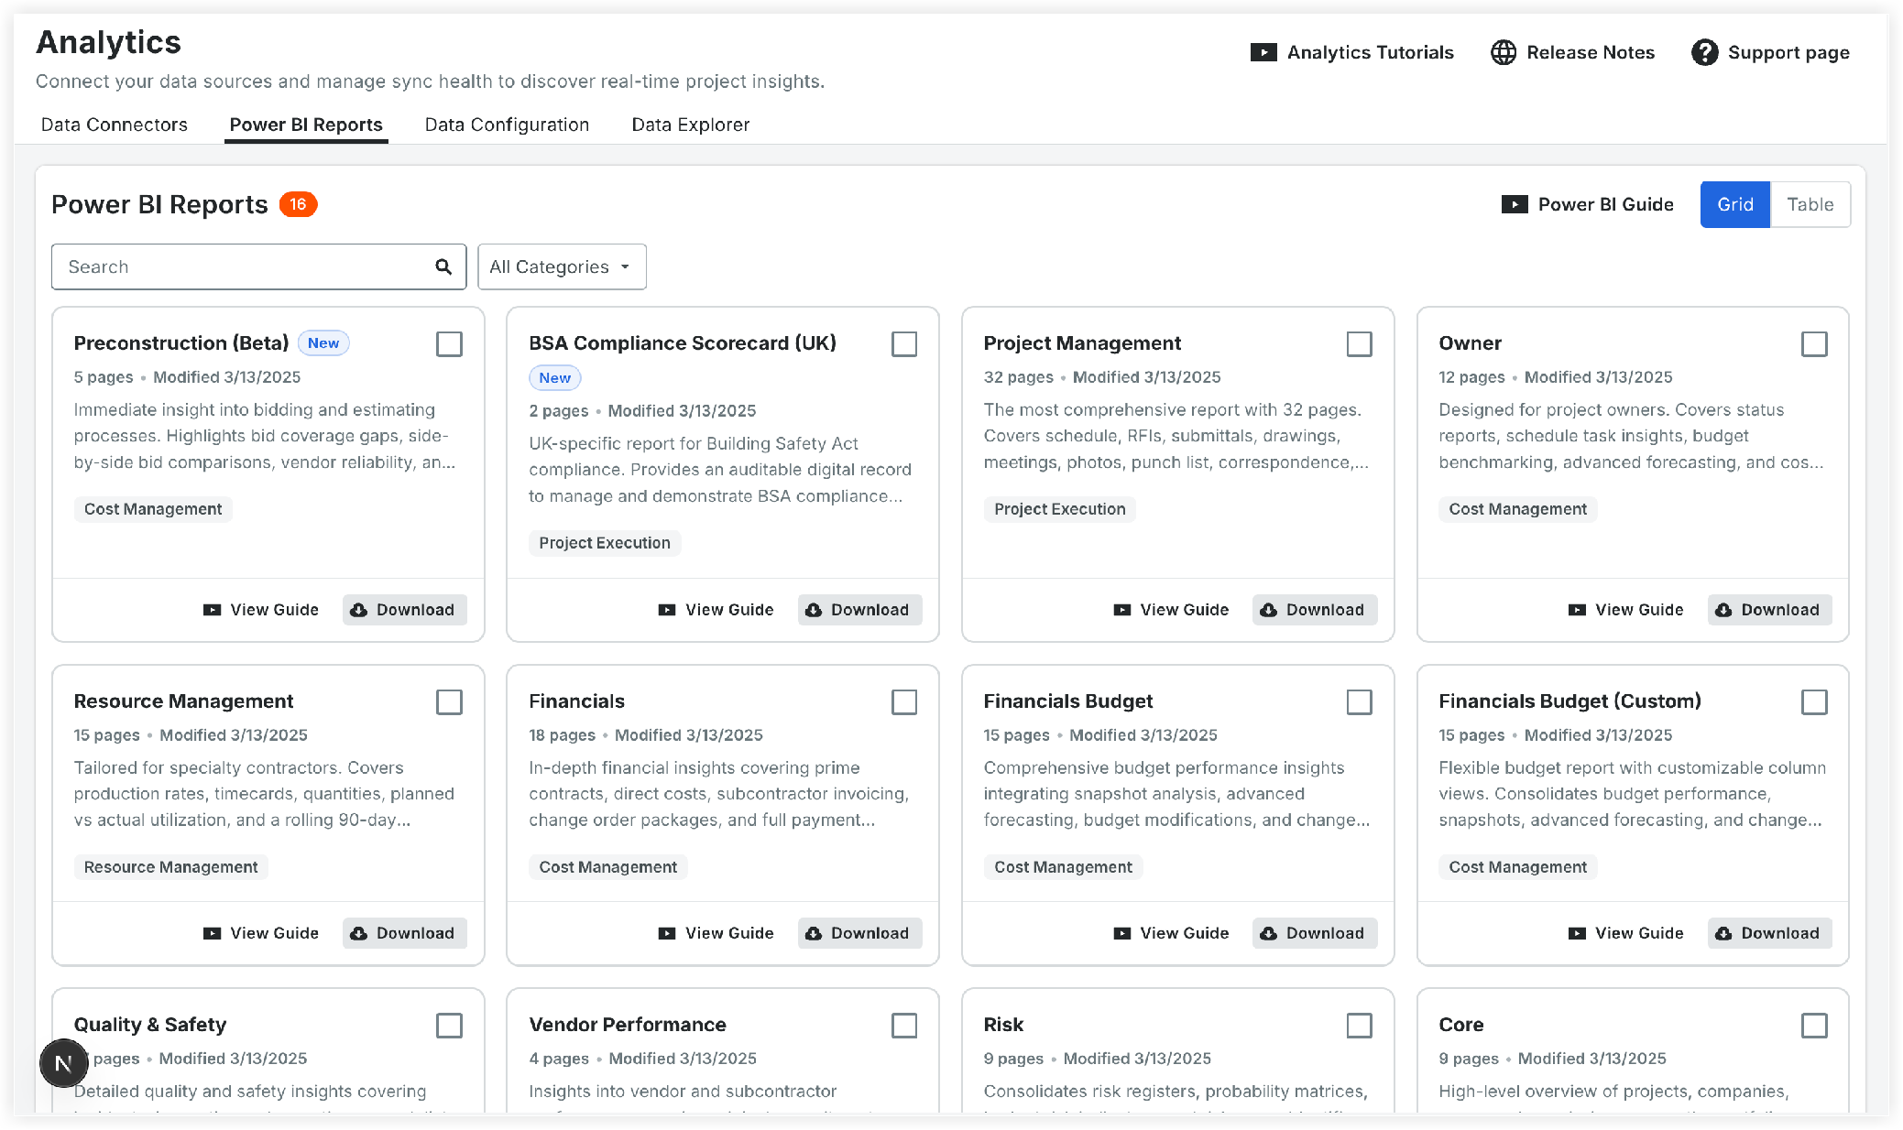Click the round N avatar button at bottom left

click(63, 1063)
